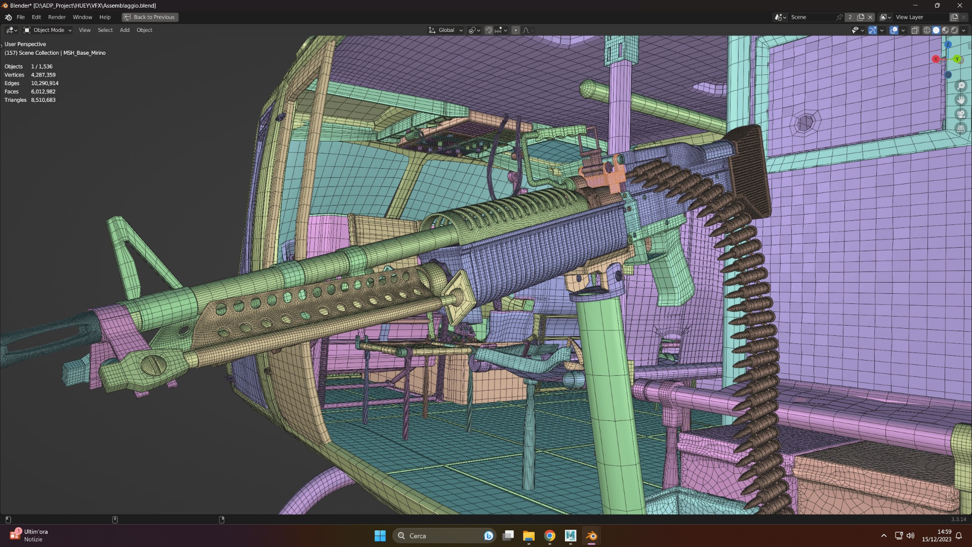
Task: Open the notifications bell
Action: pyautogui.click(x=959, y=536)
